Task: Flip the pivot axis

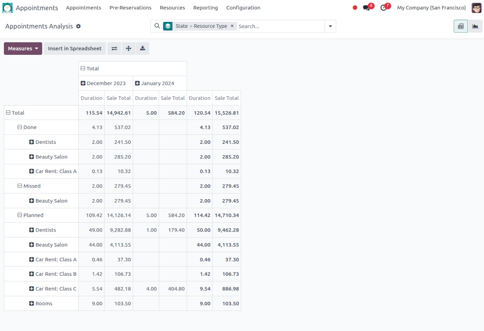Action: (x=114, y=48)
